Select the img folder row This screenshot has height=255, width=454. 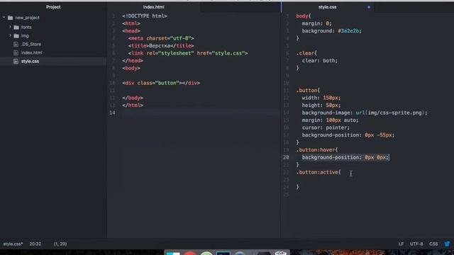(x=53, y=36)
